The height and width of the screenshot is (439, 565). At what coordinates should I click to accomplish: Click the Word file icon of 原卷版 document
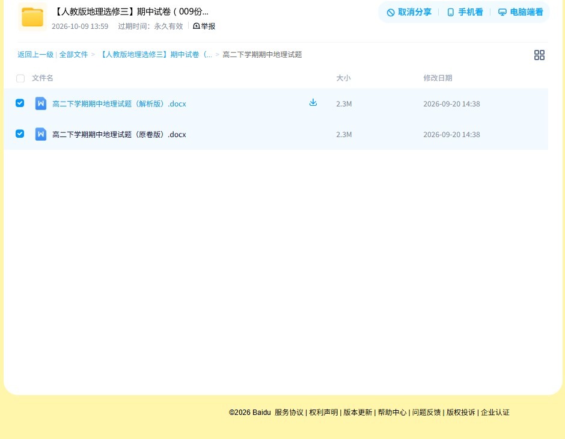pyautogui.click(x=41, y=134)
